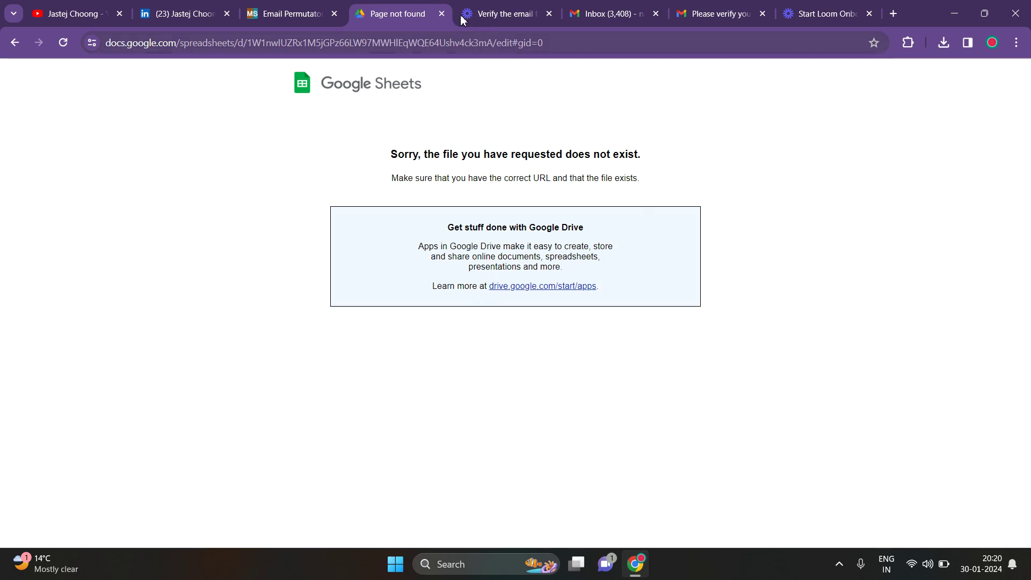
Task: Click the red profile avatar icon
Action: click(x=992, y=42)
